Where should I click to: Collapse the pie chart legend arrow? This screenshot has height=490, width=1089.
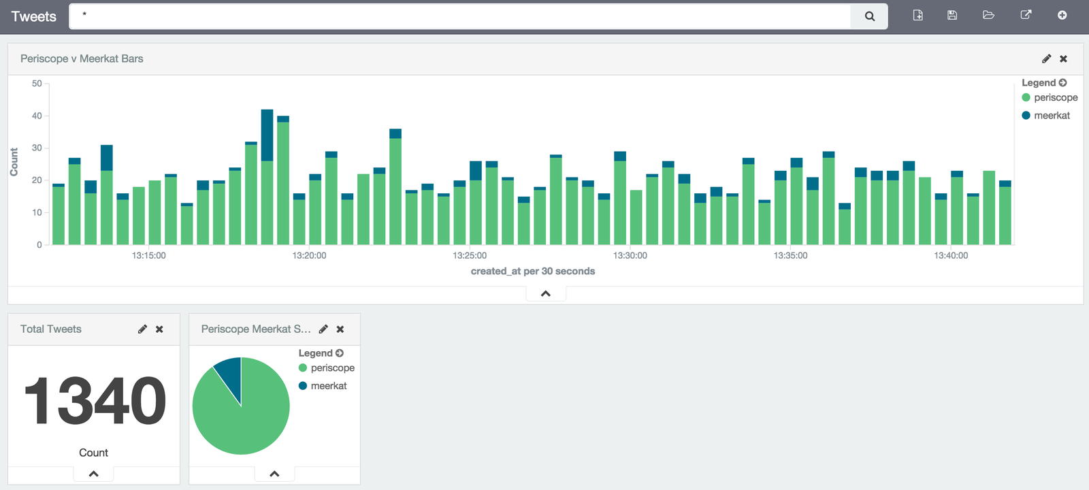coord(340,353)
